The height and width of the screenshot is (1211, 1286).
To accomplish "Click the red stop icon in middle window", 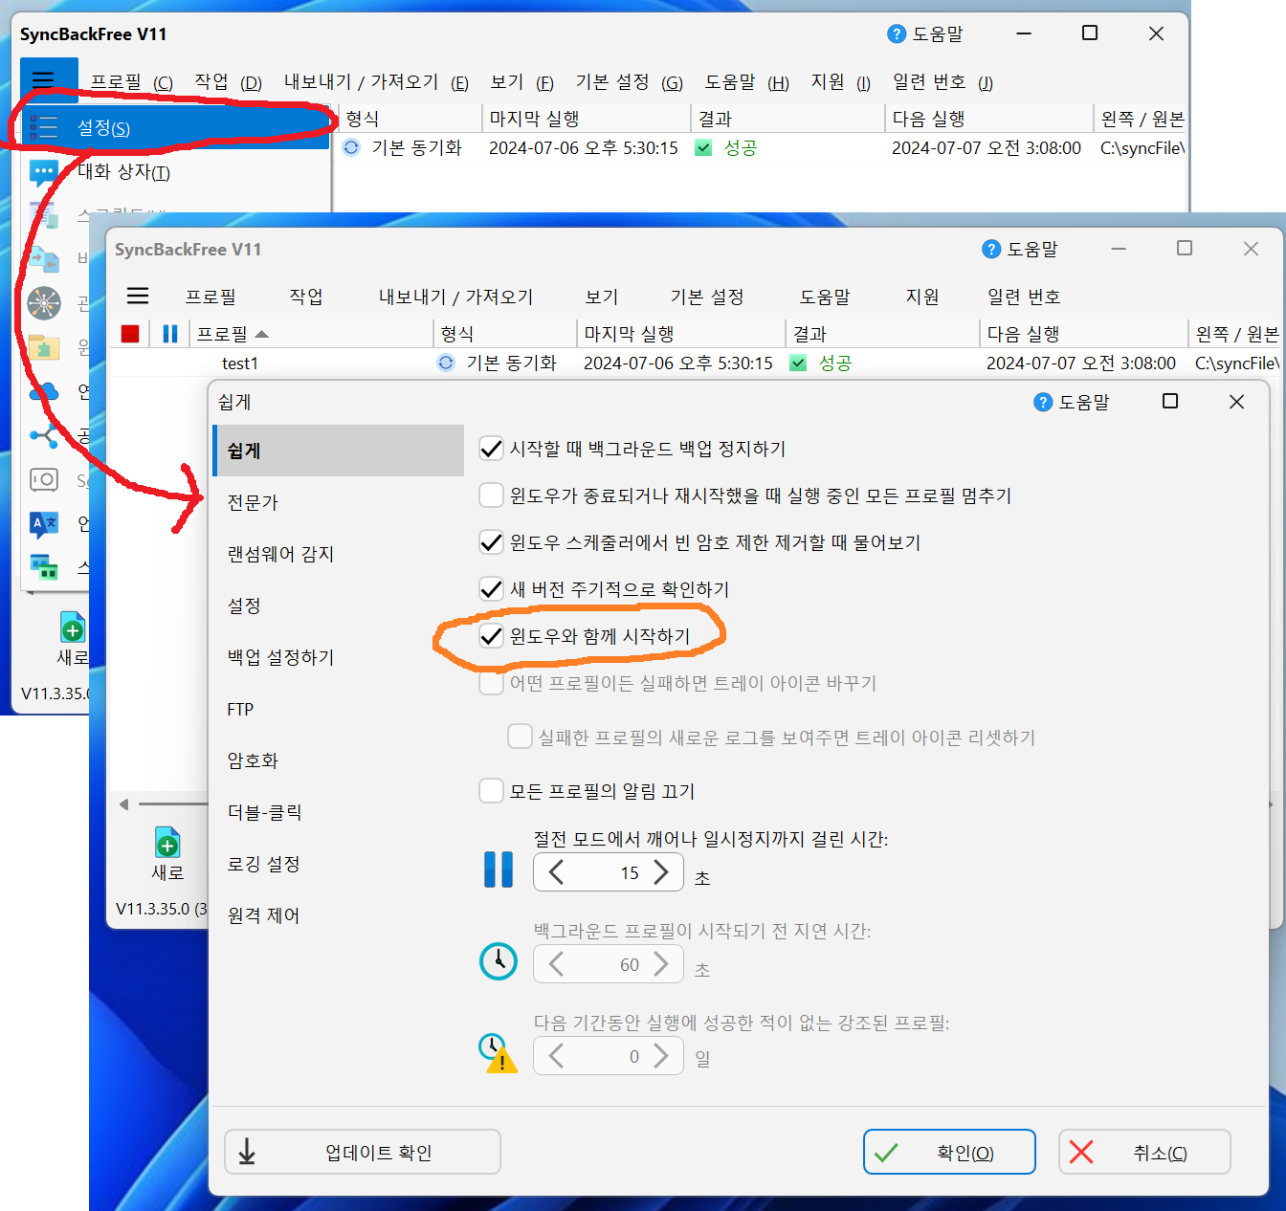I will click(130, 334).
